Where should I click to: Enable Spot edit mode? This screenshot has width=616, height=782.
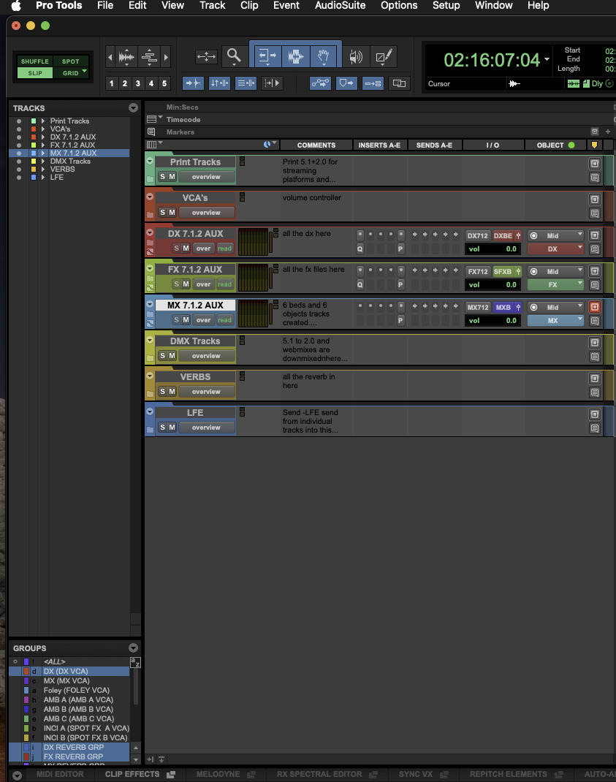point(70,61)
